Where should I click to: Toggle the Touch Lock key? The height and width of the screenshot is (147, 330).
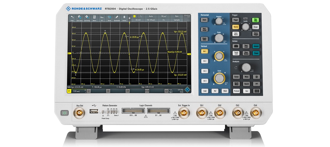coord(236,53)
